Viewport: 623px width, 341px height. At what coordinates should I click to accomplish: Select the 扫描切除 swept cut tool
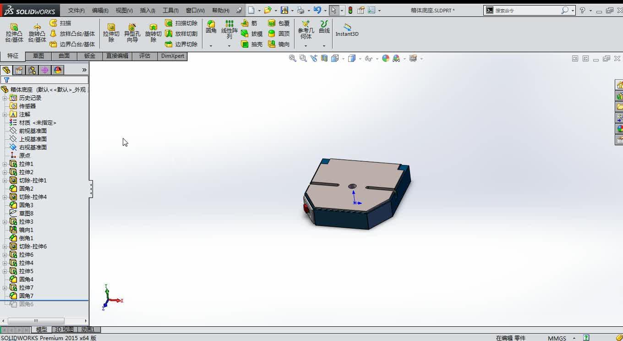181,23
